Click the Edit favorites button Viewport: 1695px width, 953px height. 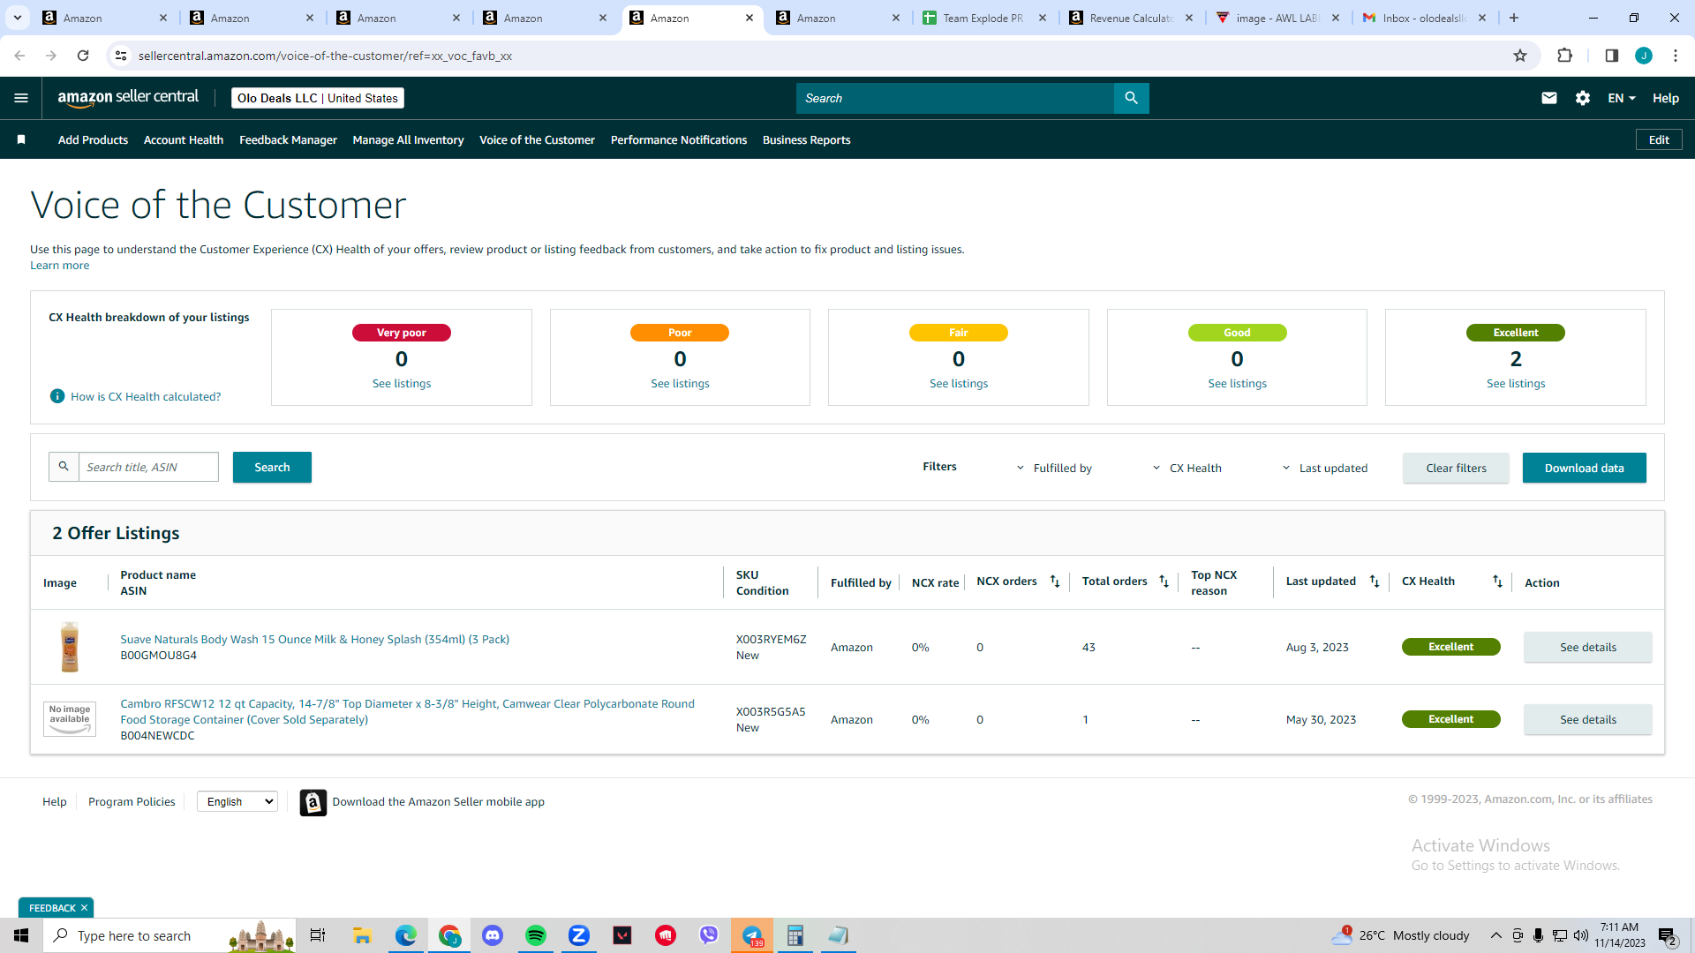pyautogui.click(x=1659, y=139)
